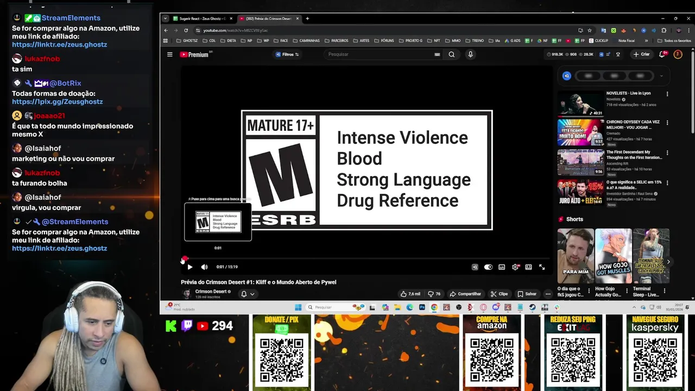This screenshot has height=391, width=695.
Task: Click the video progress bar
Action: click(x=364, y=259)
